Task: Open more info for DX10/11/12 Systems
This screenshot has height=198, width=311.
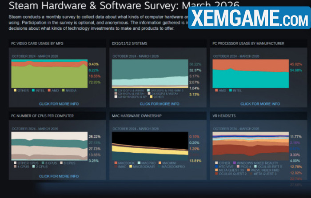Action: tap(159, 103)
